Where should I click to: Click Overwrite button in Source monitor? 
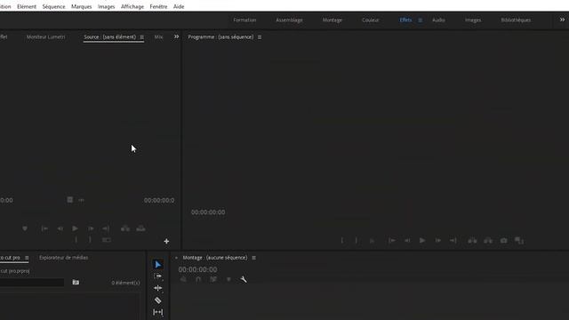coord(140,228)
